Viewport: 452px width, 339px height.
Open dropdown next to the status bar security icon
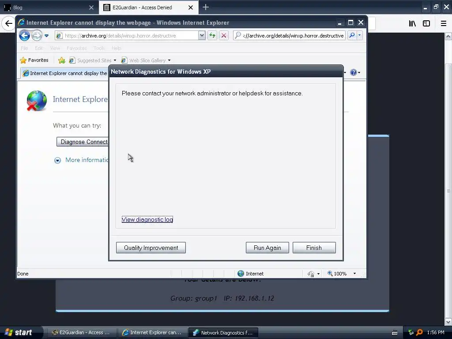(319, 274)
